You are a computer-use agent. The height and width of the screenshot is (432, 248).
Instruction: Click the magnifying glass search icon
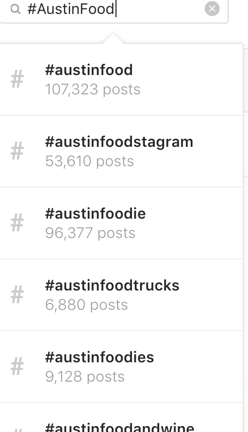point(15,9)
